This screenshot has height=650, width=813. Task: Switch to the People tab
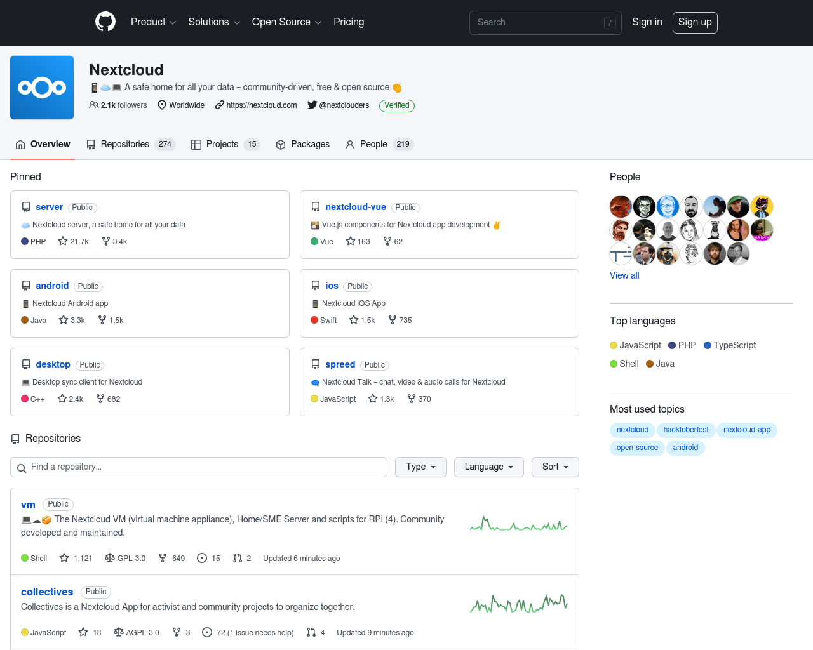click(379, 144)
